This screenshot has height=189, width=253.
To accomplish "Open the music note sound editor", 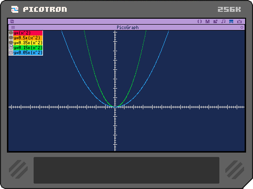I will [x=223, y=22].
